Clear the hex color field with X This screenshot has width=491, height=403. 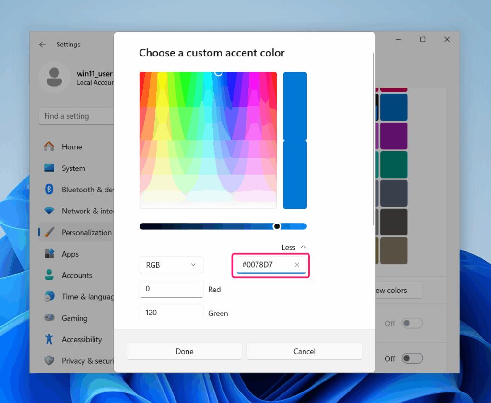297,265
